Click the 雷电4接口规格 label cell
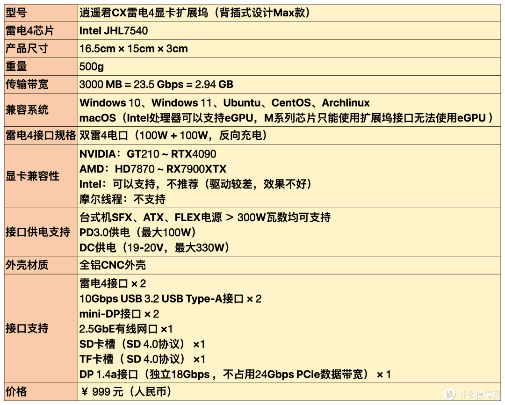 pos(41,135)
